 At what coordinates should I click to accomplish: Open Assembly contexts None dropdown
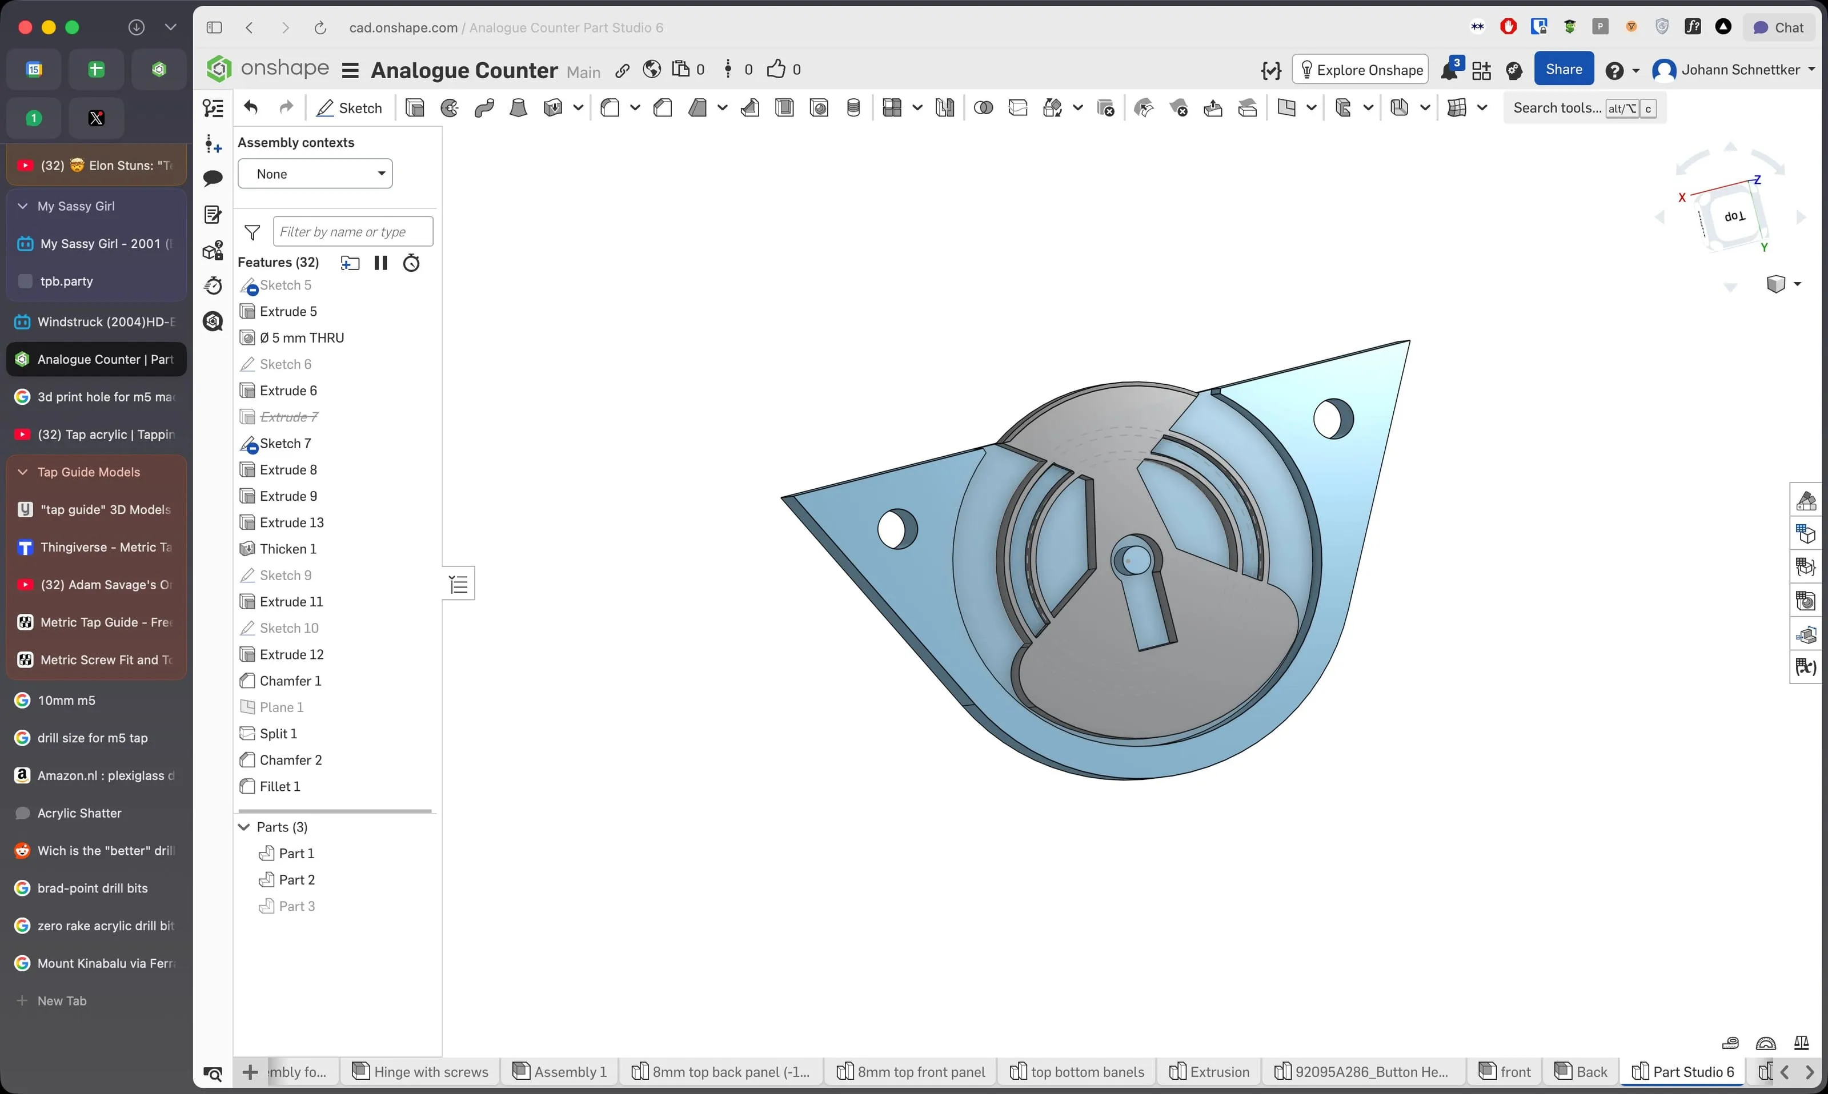tap(315, 174)
